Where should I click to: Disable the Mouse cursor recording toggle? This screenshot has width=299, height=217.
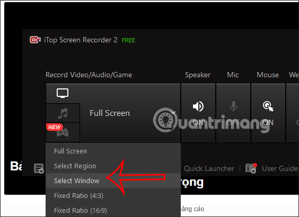point(268,113)
